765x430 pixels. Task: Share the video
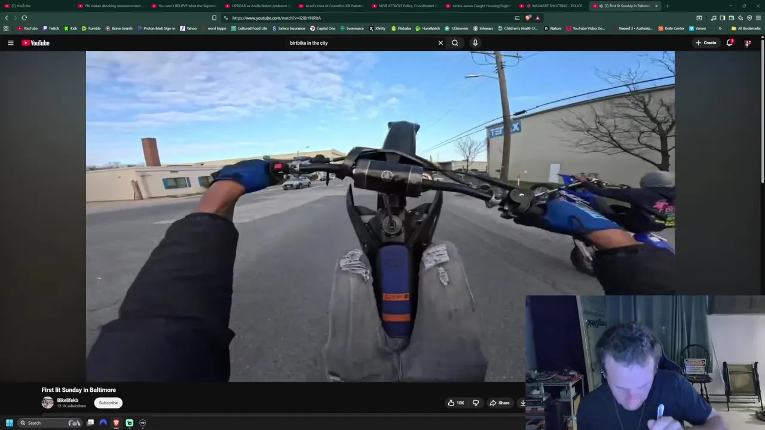[x=500, y=403]
